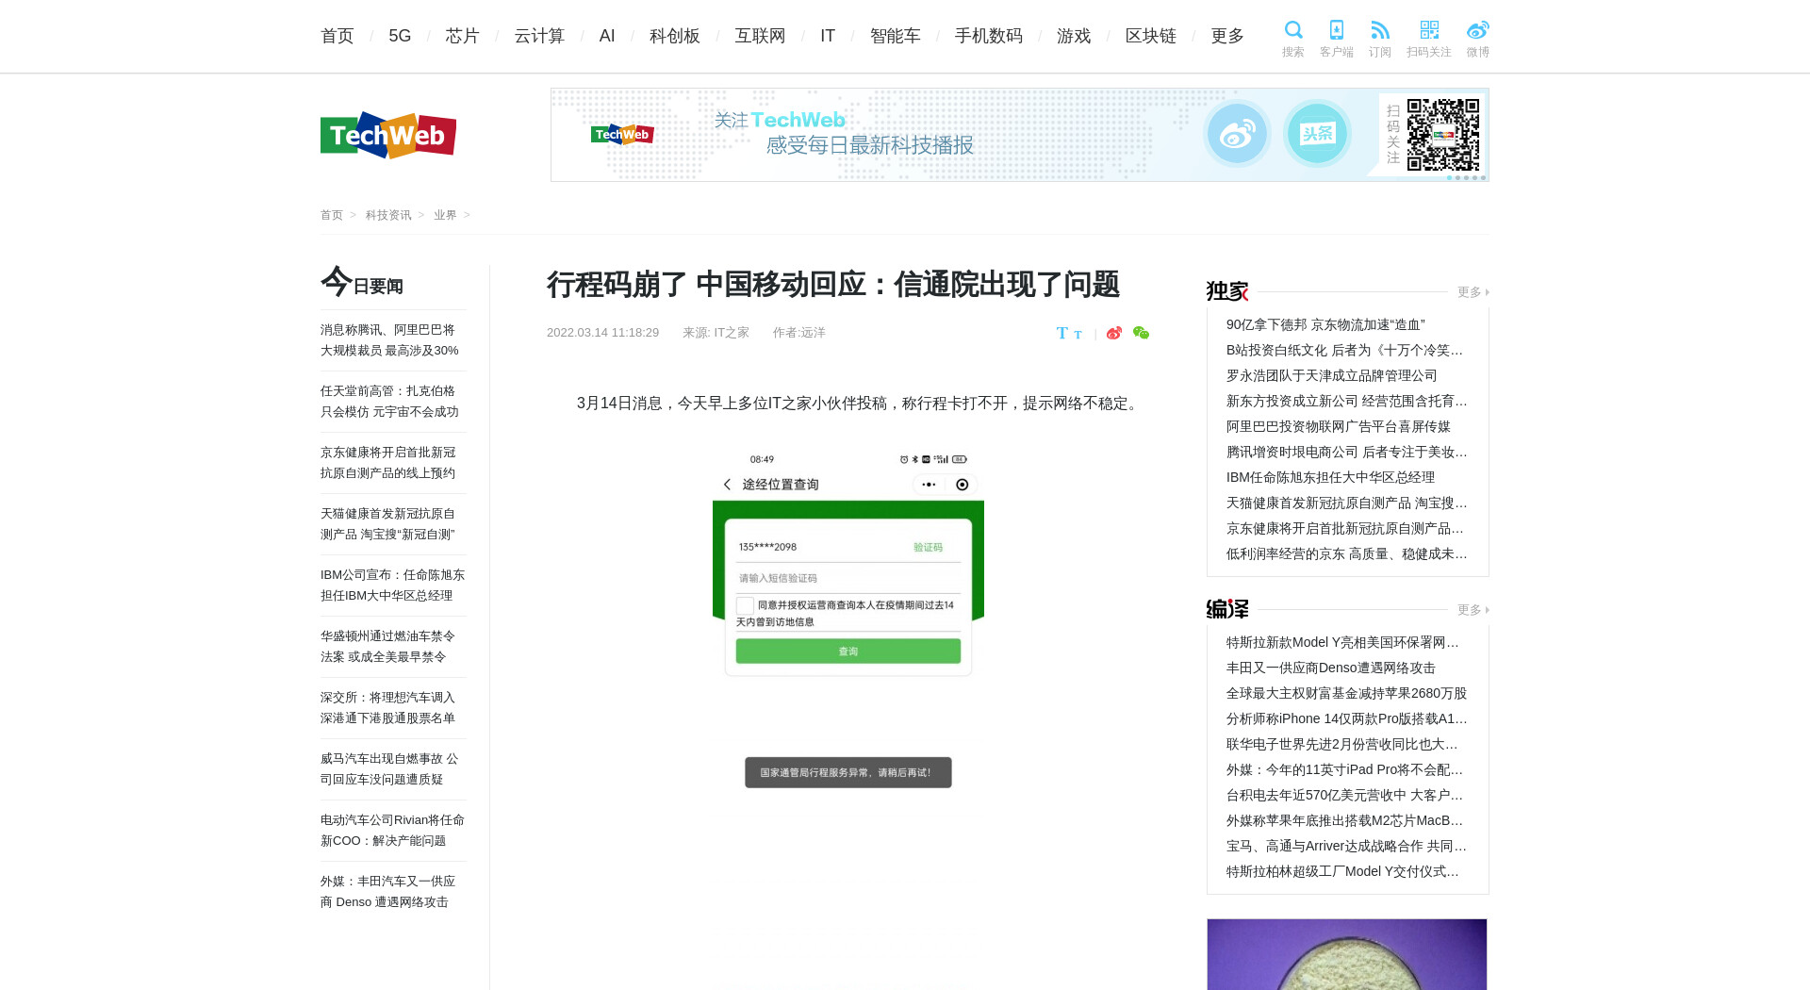Share article via WeChat icon
This screenshot has width=1810, height=990.
click(1141, 333)
